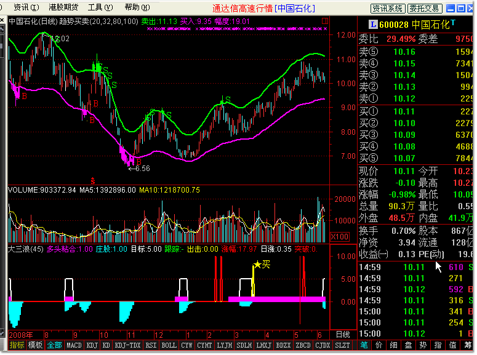
Task: Click the 净资 value 3.94
Action: pyautogui.click(x=407, y=242)
